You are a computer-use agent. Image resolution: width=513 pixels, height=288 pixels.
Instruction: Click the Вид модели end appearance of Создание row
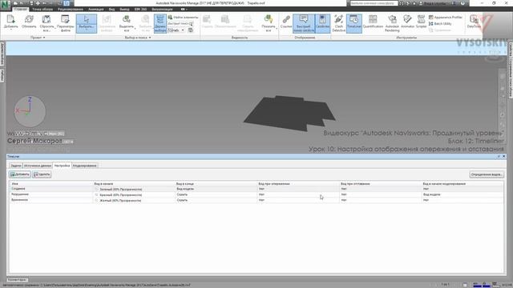click(216, 189)
